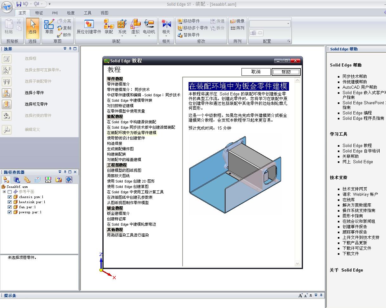Open the 钣金建模简介 tutorial link

[118, 214]
